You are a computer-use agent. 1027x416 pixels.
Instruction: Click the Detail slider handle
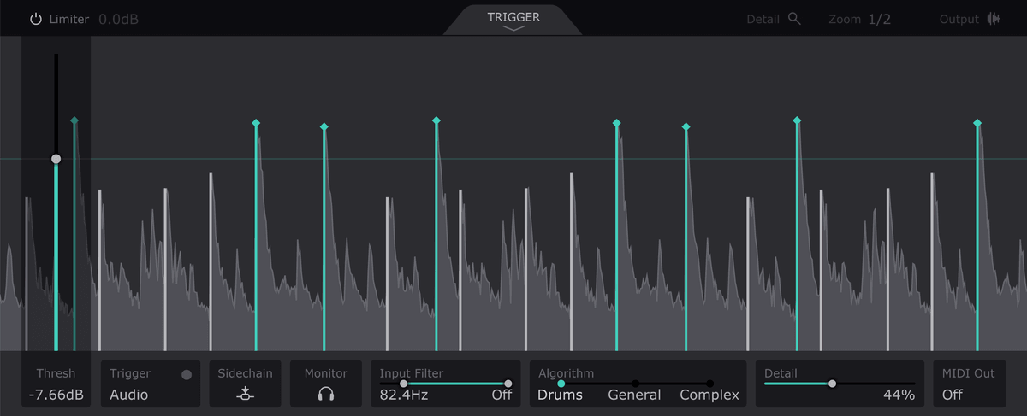(832, 384)
